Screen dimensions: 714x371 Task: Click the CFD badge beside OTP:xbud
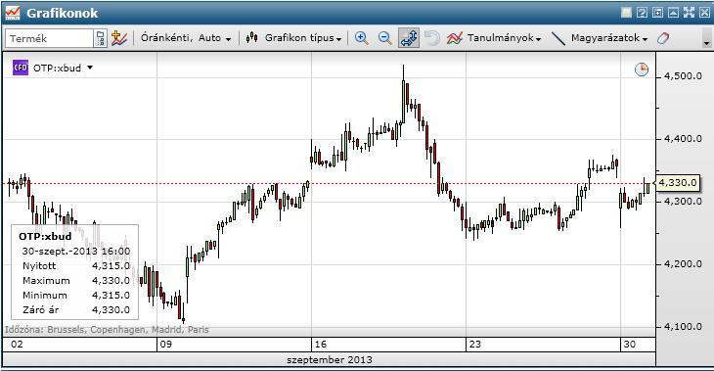point(21,68)
